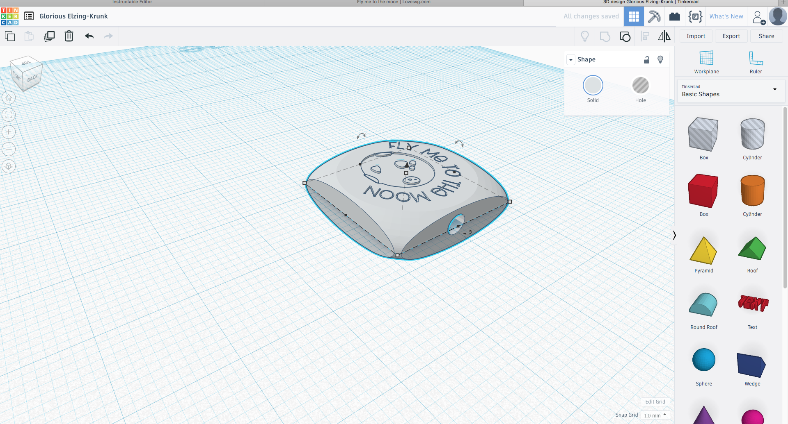
Task: Open the Bricks mode
Action: 675,16
